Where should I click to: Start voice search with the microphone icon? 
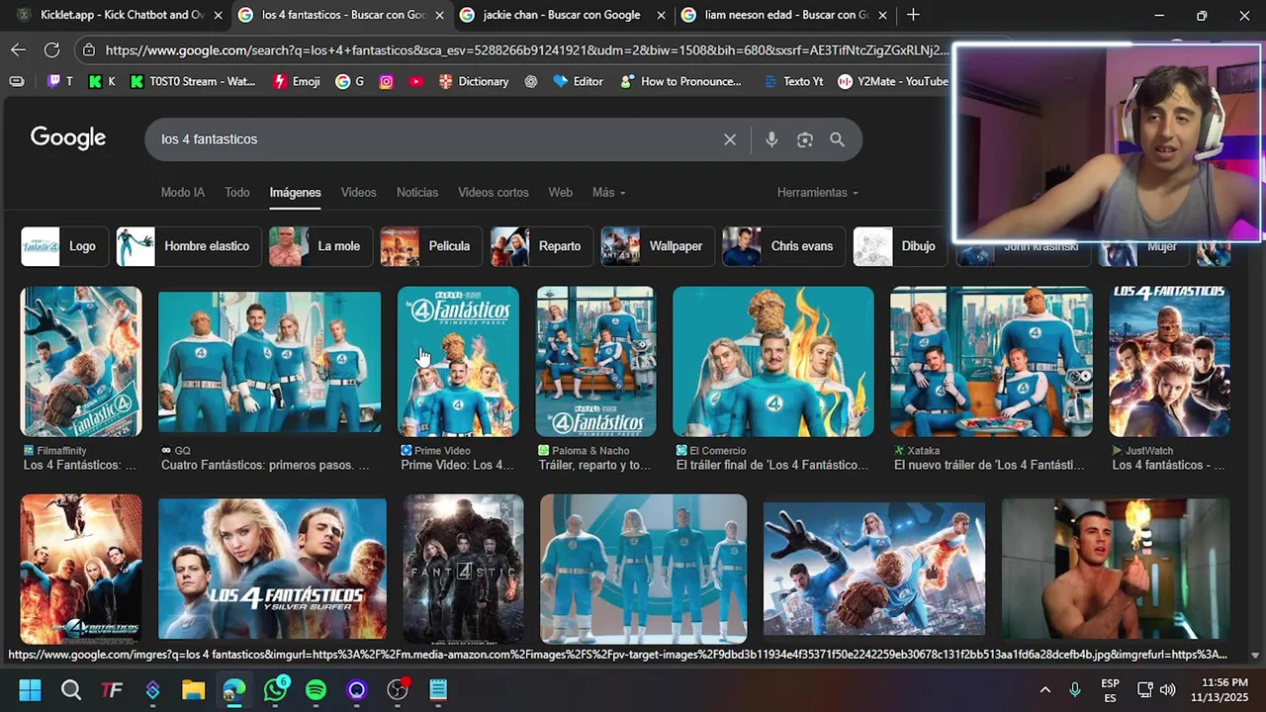pos(771,139)
